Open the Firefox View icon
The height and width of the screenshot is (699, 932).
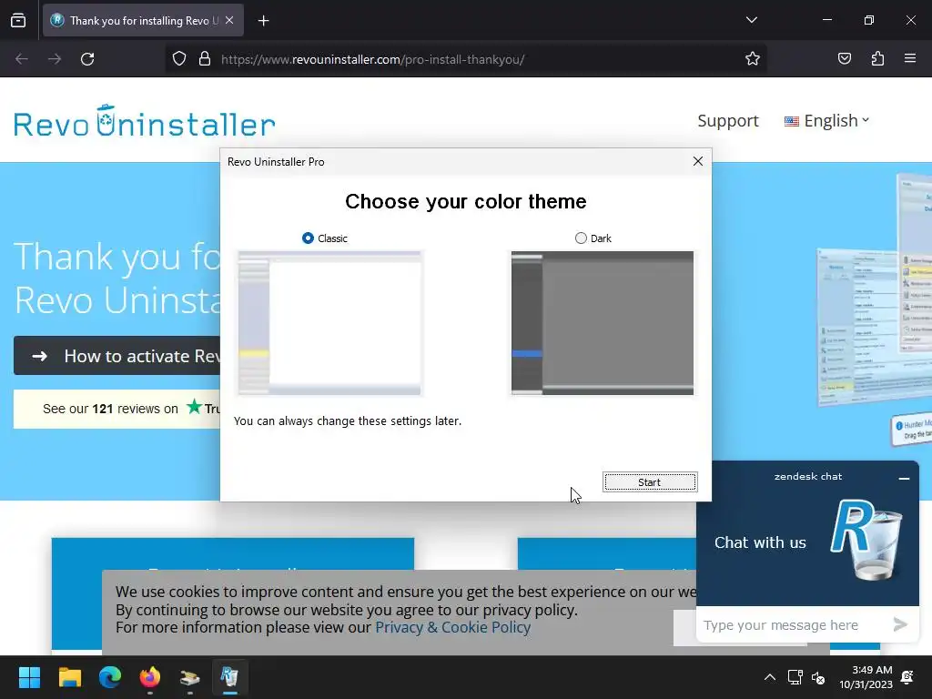[x=18, y=21]
